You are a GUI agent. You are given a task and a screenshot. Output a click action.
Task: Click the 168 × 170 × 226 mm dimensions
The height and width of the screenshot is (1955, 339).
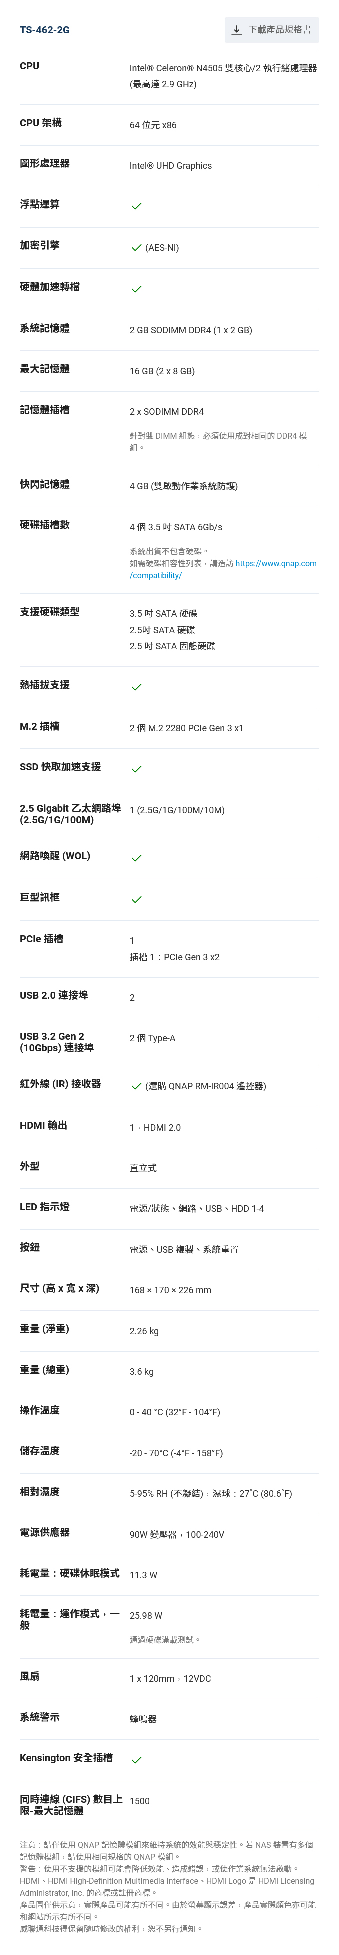tap(171, 1290)
